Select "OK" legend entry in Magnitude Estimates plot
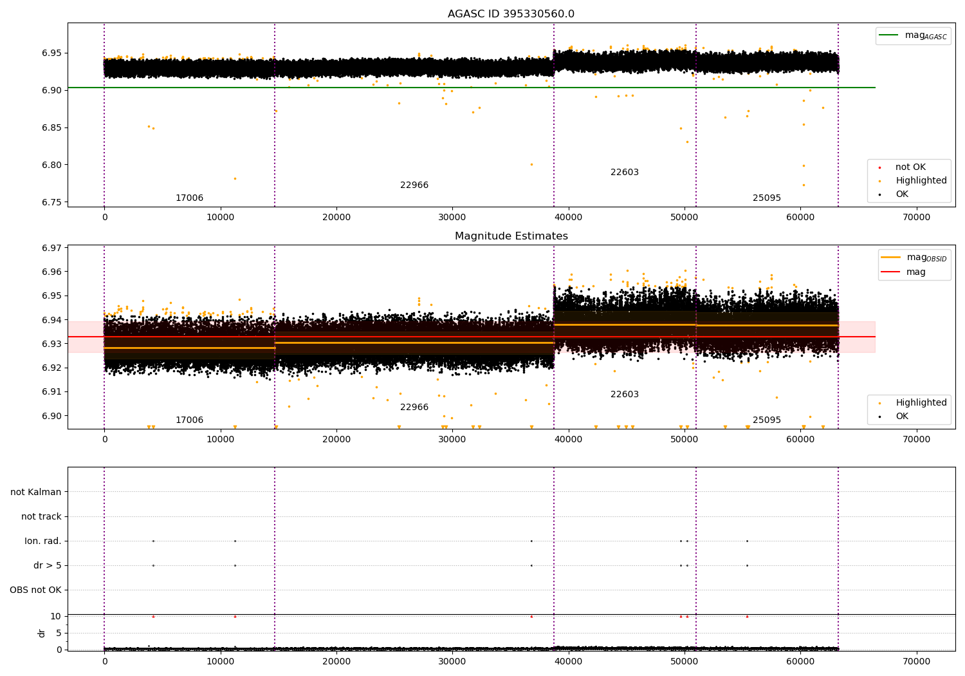 click(902, 417)
